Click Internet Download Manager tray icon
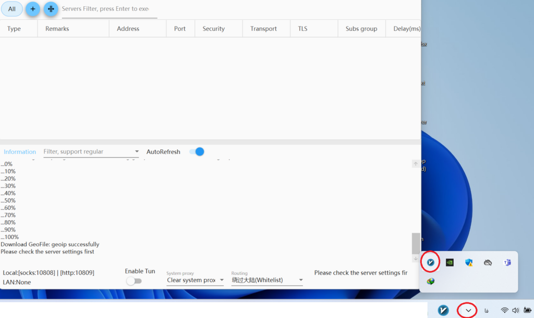 pos(431,282)
